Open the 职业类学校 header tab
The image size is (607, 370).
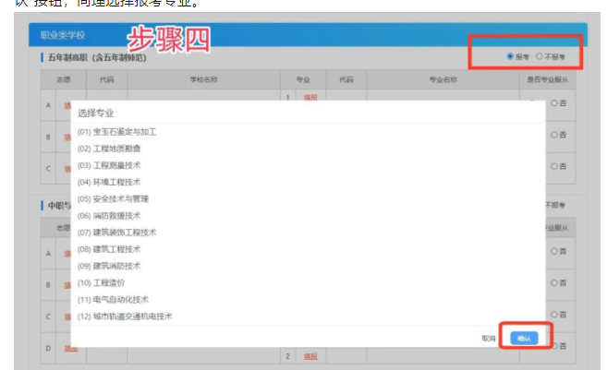[x=59, y=35]
